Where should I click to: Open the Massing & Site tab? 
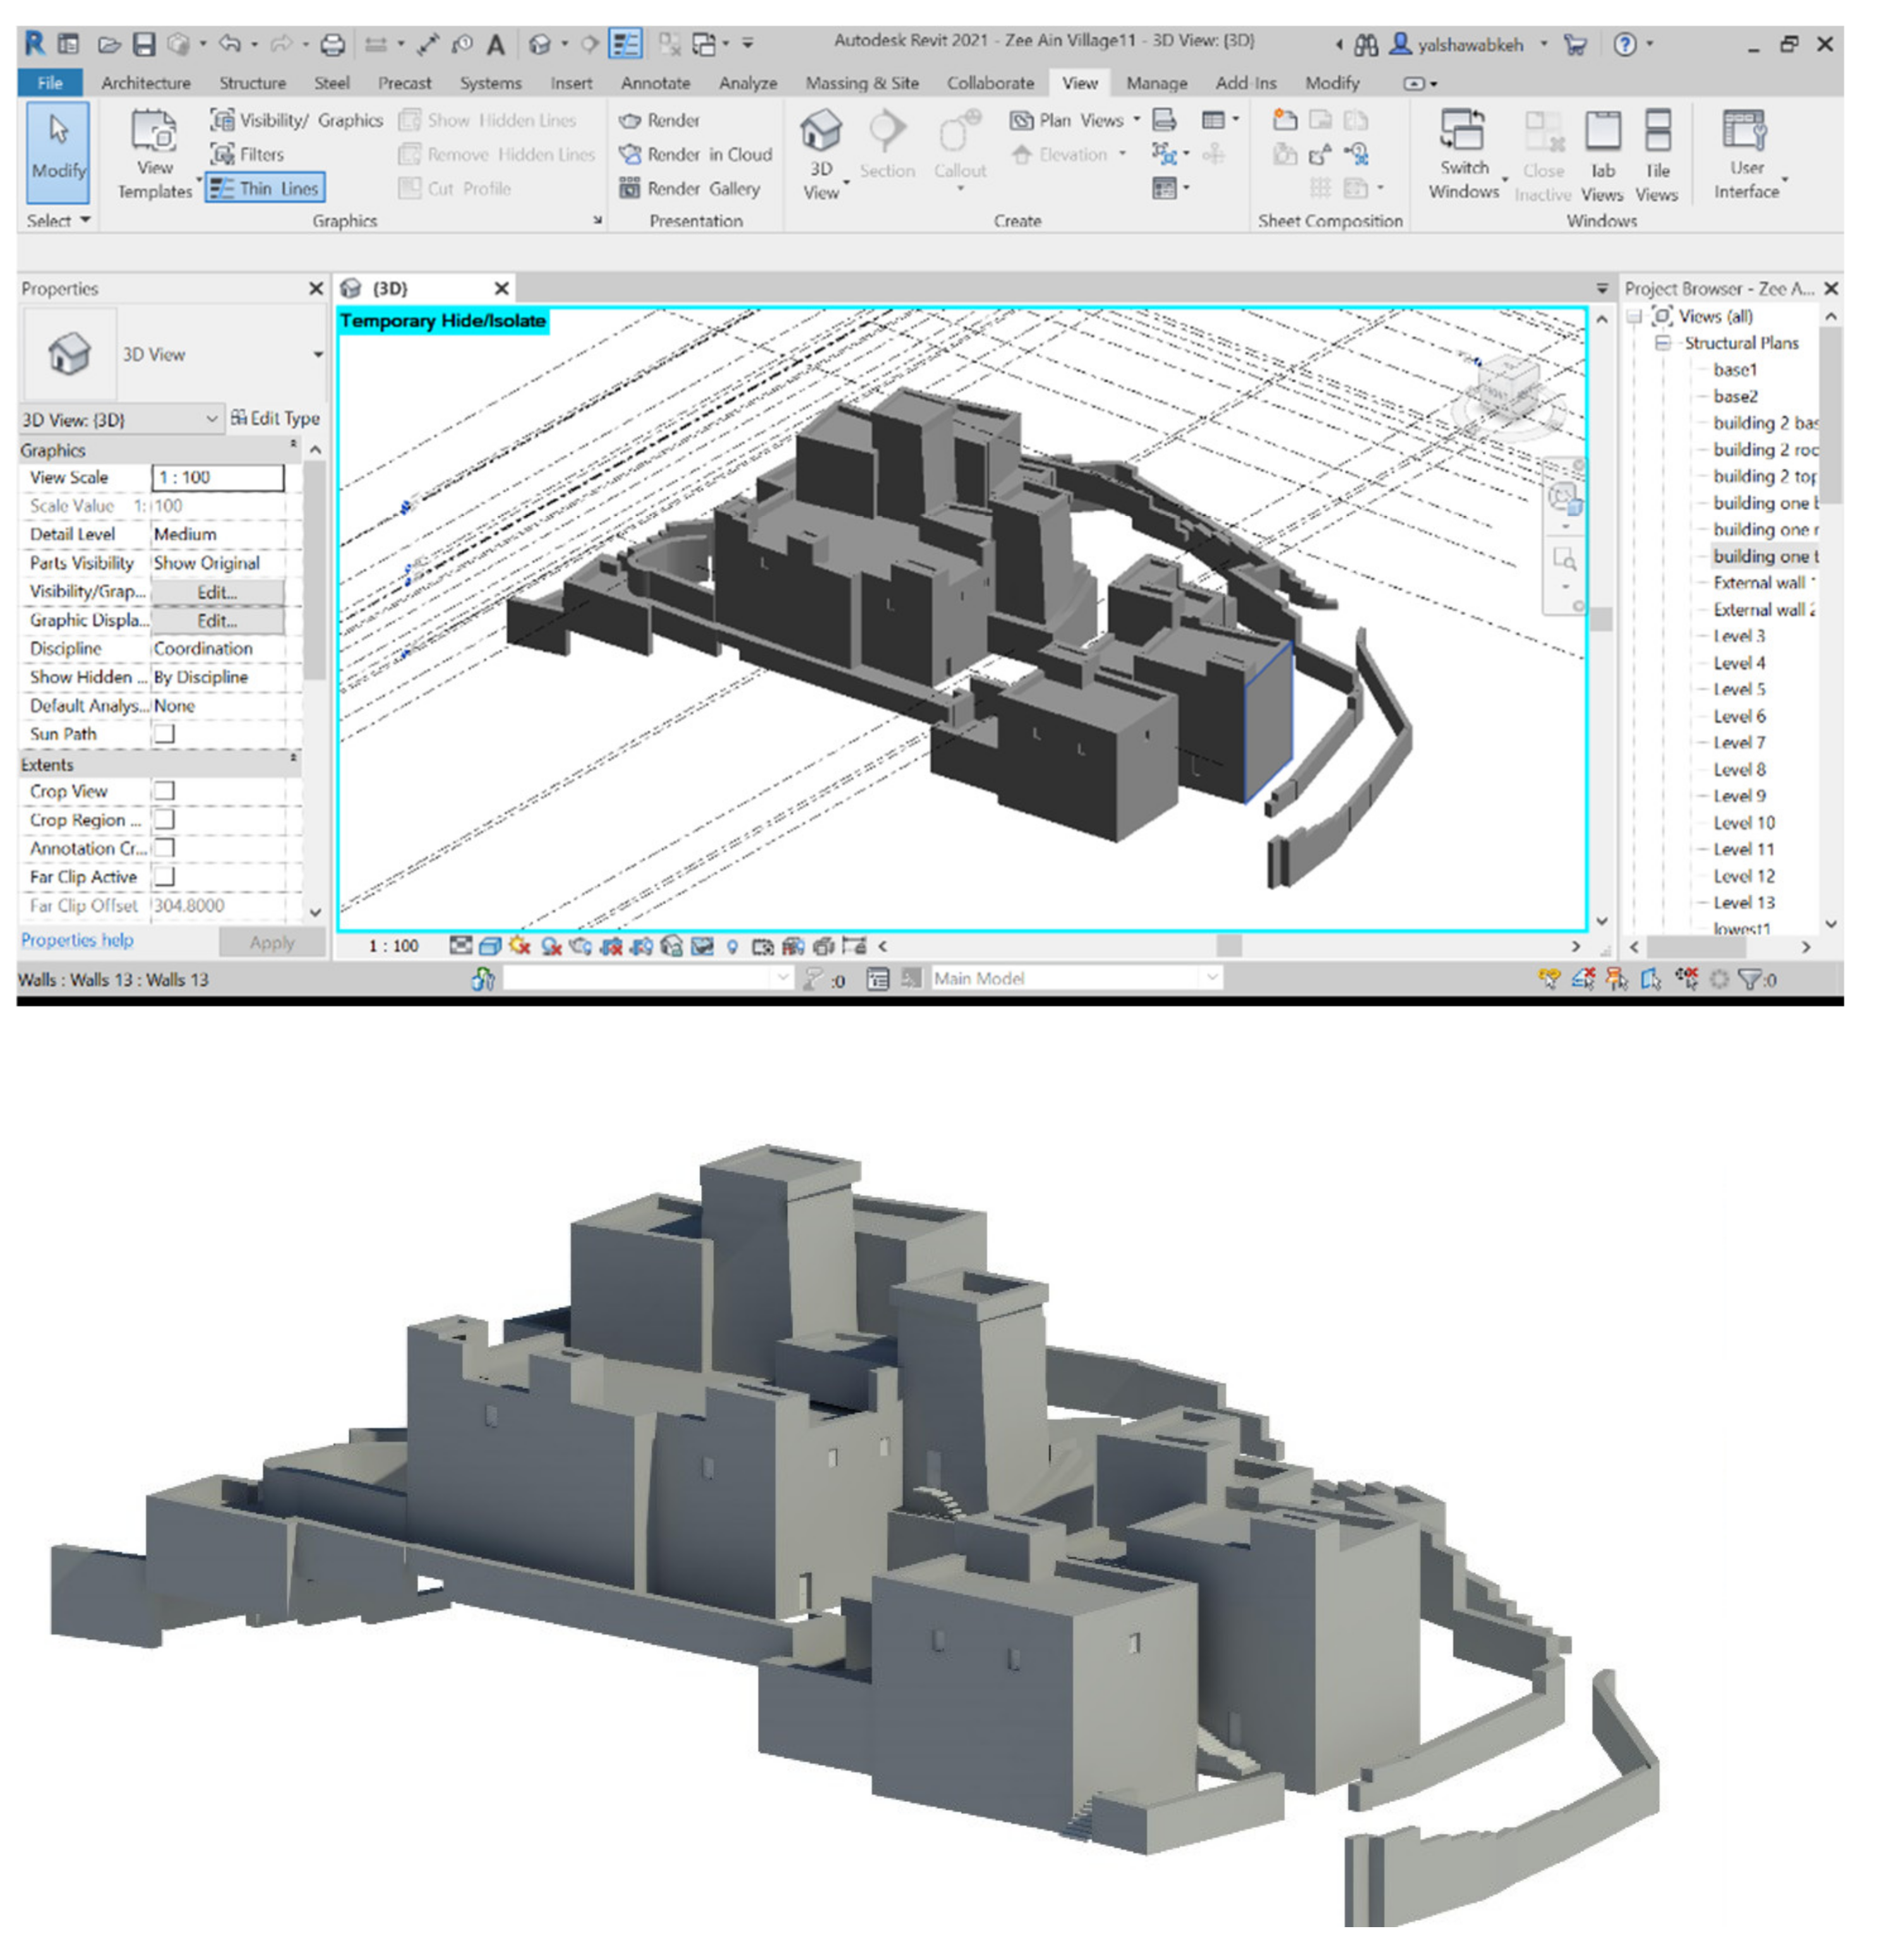861,83
